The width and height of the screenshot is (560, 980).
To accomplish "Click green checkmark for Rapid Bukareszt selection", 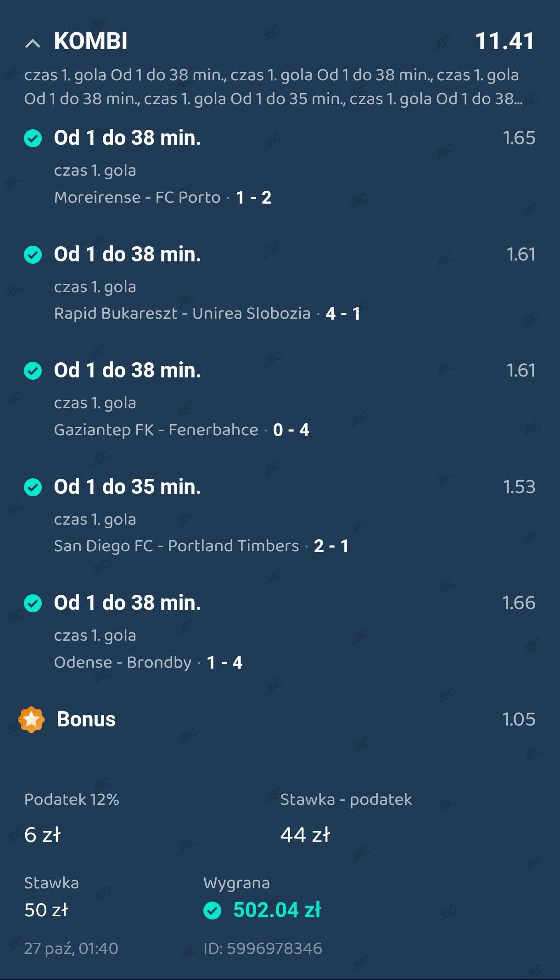I will [33, 255].
